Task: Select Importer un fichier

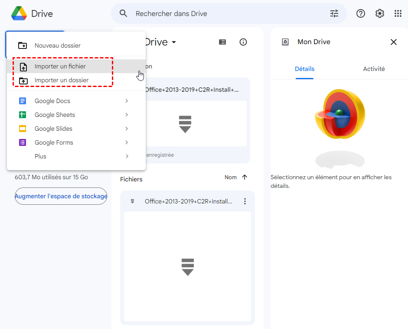Action: 76,66
